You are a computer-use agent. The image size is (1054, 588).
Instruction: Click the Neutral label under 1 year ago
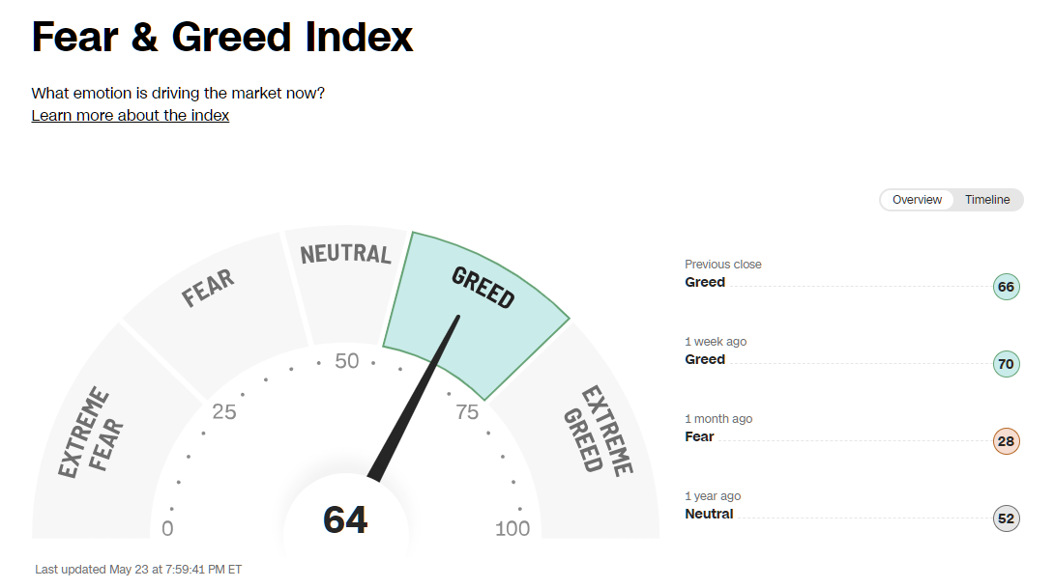click(x=709, y=514)
